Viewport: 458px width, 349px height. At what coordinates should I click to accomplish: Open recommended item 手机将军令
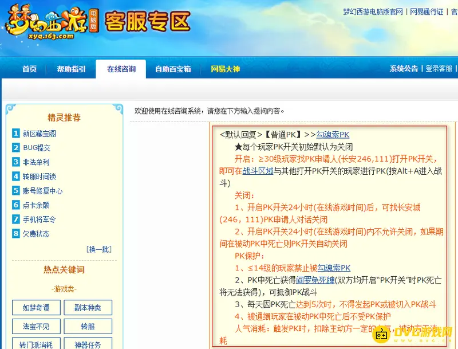[x=40, y=219]
